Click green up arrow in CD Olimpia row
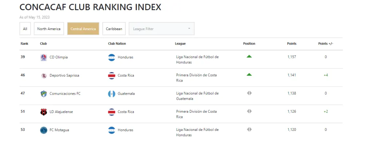This screenshot has width=373, height=141. 249,56
